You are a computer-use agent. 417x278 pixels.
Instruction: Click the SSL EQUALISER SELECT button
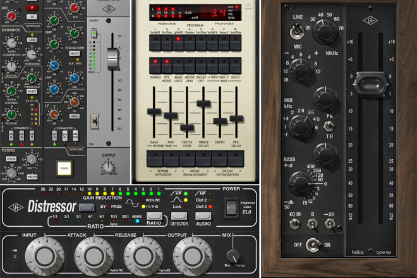click(75, 54)
